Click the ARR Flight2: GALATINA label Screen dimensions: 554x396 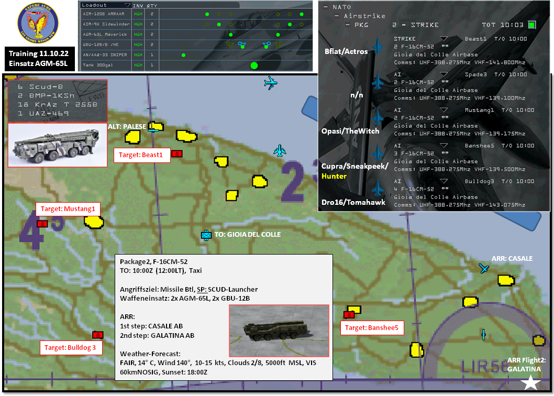pyautogui.click(x=526, y=365)
